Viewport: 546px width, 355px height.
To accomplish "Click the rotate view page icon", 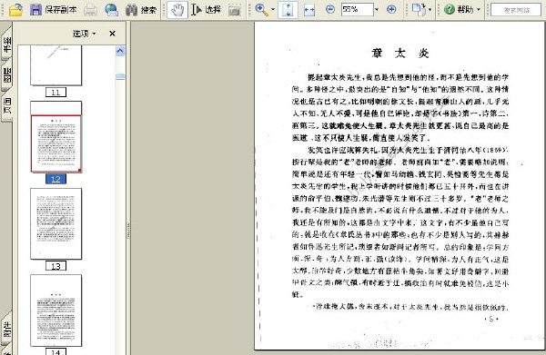I will tap(419, 10).
